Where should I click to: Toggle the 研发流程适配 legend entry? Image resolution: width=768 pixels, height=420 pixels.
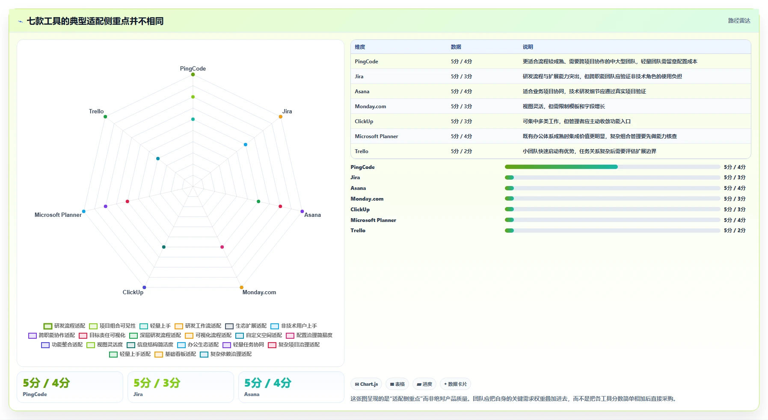tap(65, 326)
